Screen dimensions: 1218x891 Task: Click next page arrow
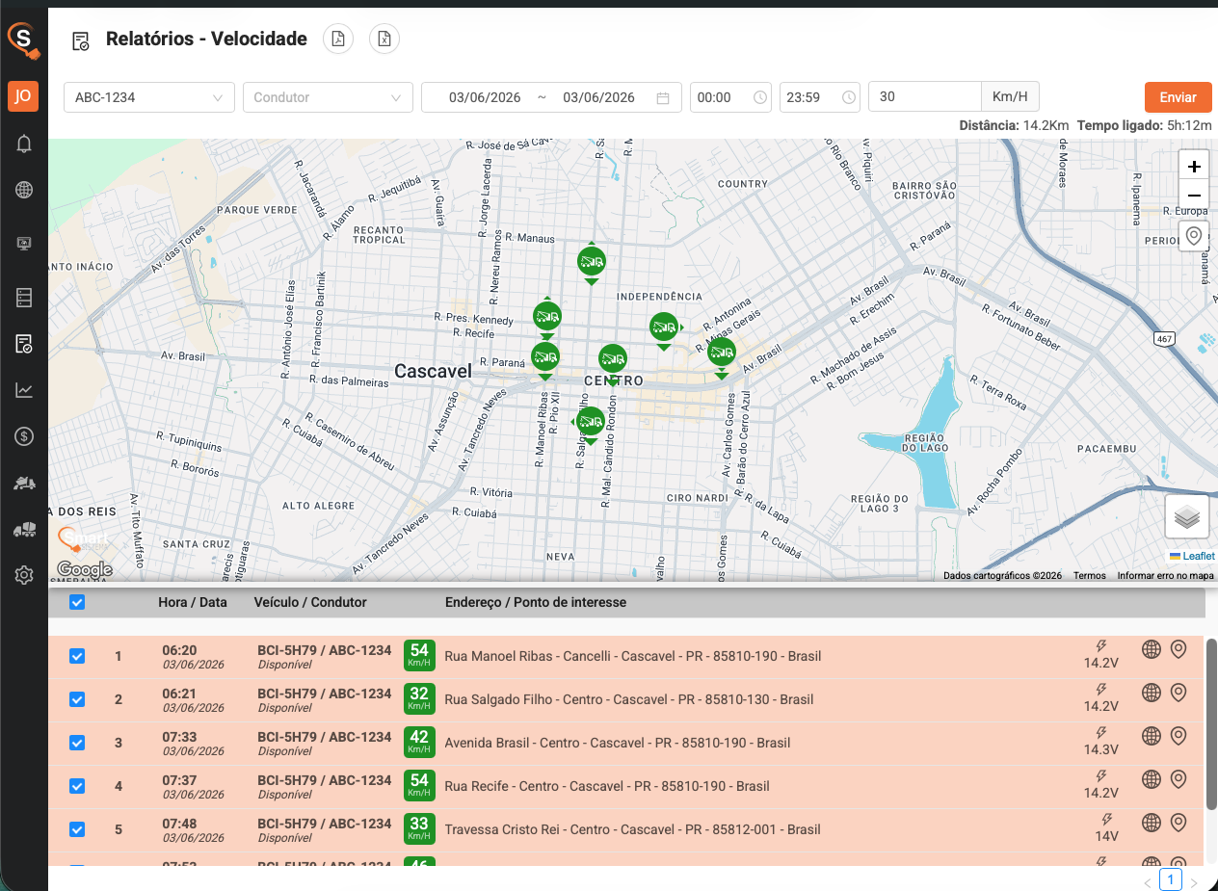pos(1194,881)
